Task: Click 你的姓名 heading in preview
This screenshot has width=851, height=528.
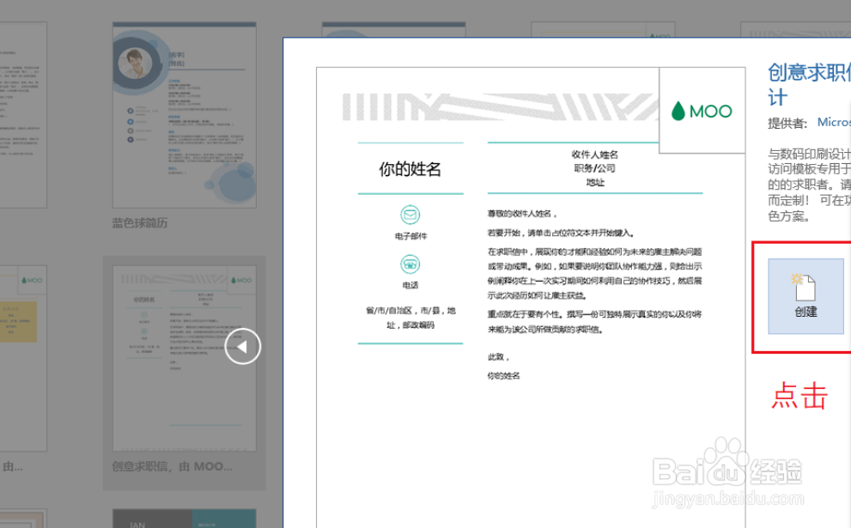Action: point(410,169)
